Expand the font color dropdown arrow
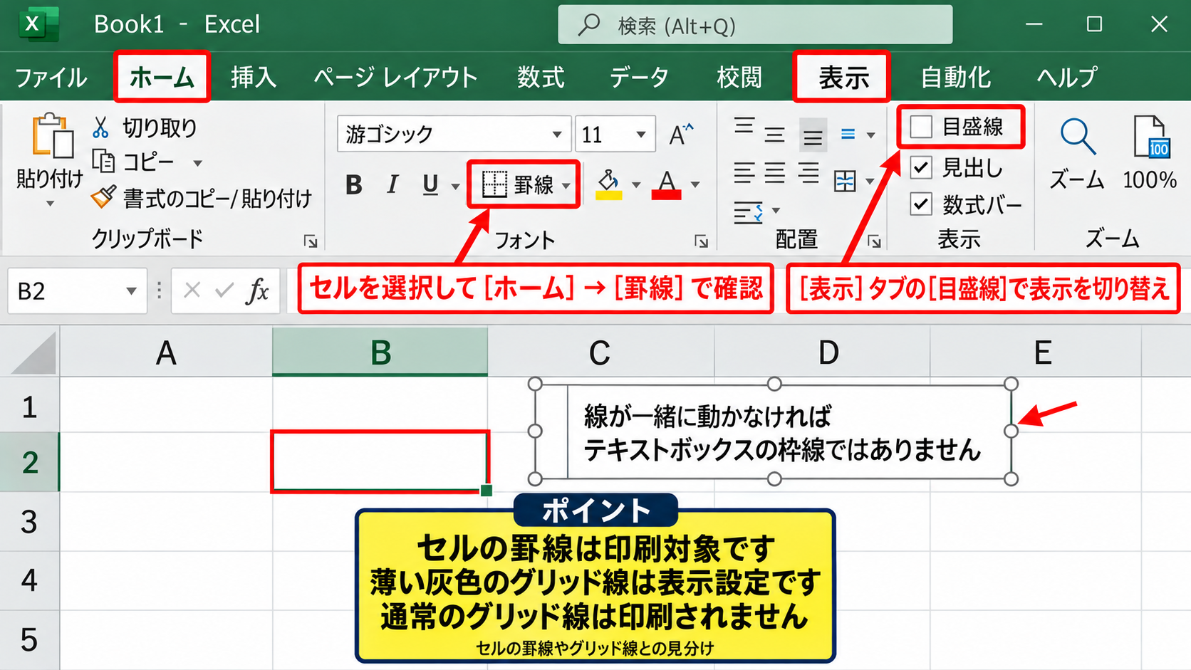This screenshot has width=1191, height=670. (x=695, y=185)
